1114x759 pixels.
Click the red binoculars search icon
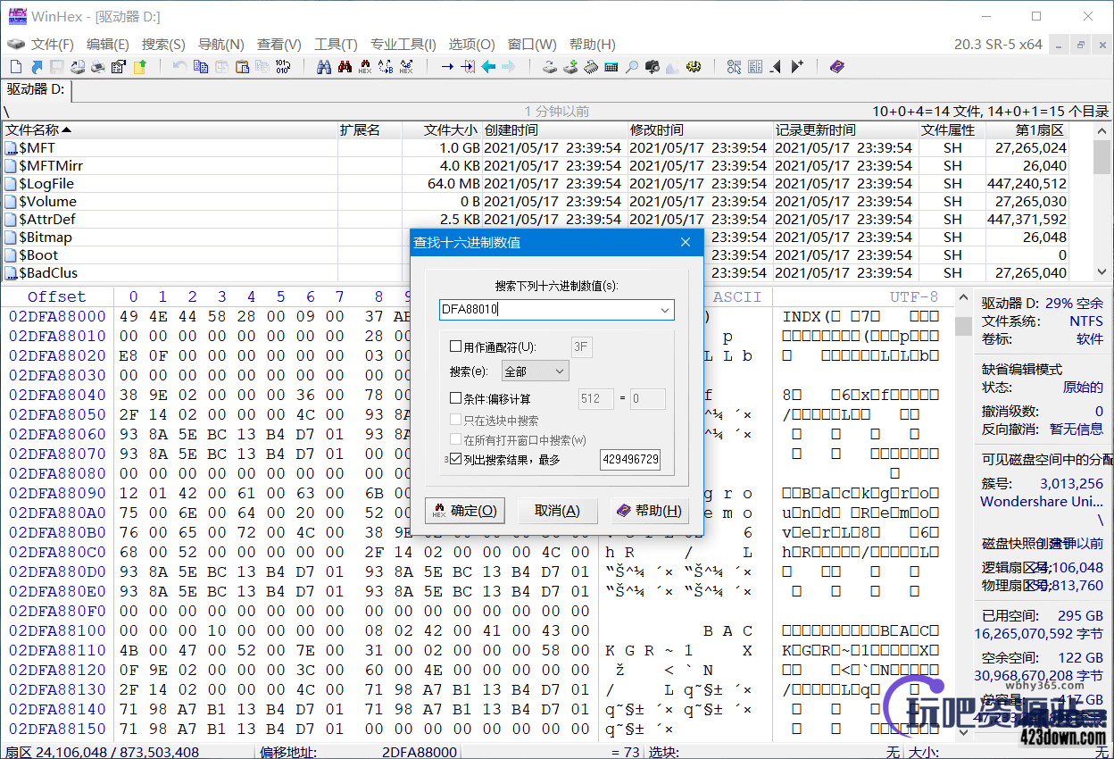click(345, 67)
